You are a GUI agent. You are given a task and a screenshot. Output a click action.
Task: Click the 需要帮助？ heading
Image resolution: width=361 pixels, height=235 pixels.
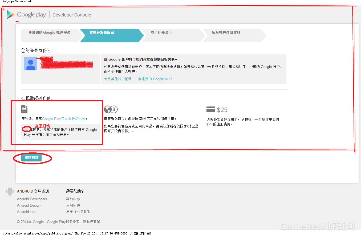(x=75, y=191)
